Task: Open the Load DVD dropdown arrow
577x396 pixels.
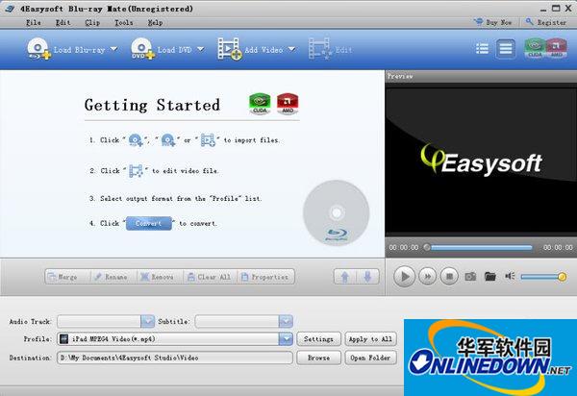Action: pos(201,49)
